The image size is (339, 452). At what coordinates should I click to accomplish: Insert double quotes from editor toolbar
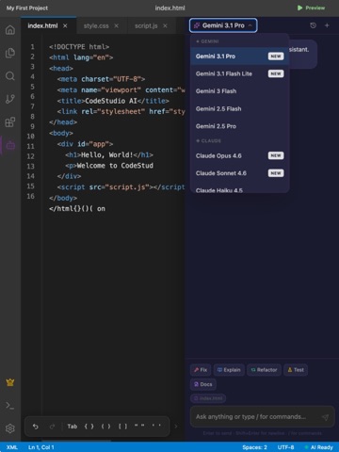pyautogui.click(x=139, y=427)
